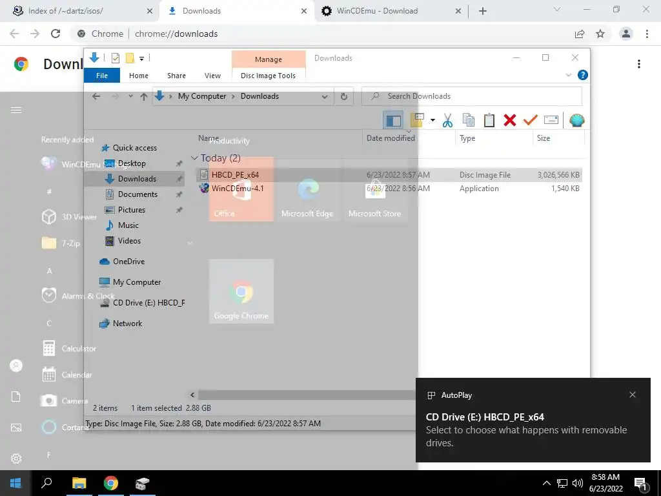The height and width of the screenshot is (496, 661).
Task: Sort files by Size column header
Action: (544, 138)
